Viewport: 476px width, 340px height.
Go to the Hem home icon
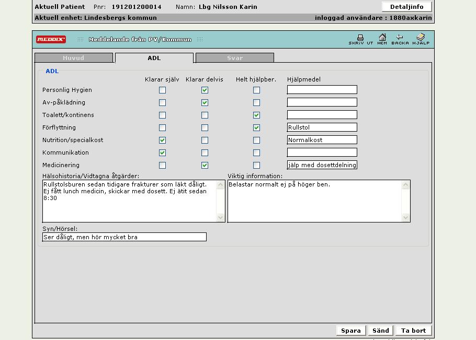tap(382, 39)
